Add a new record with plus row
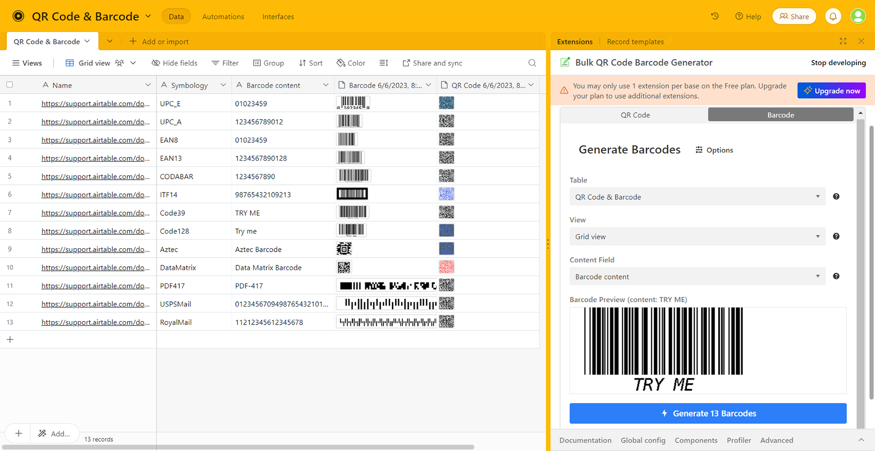Image resolution: width=875 pixels, height=451 pixels. tap(10, 339)
